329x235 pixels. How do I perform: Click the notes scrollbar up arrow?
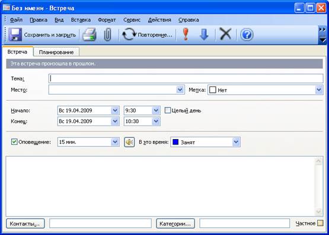(x=318, y=161)
